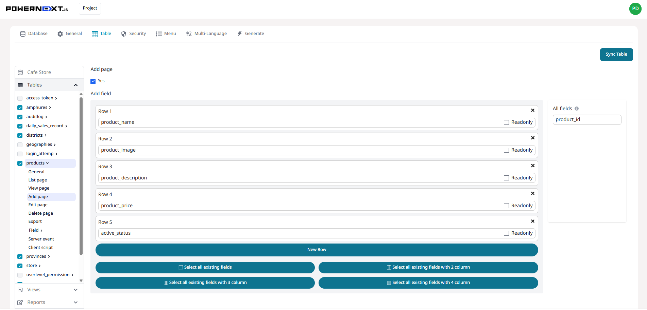Click the Views section icon
The image size is (647, 310).
tap(20, 290)
